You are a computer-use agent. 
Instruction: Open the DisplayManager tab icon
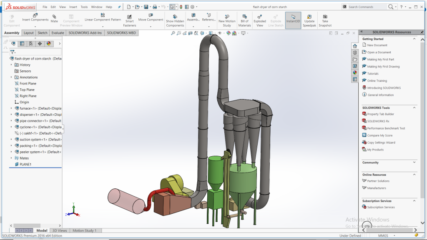[x=48, y=43]
